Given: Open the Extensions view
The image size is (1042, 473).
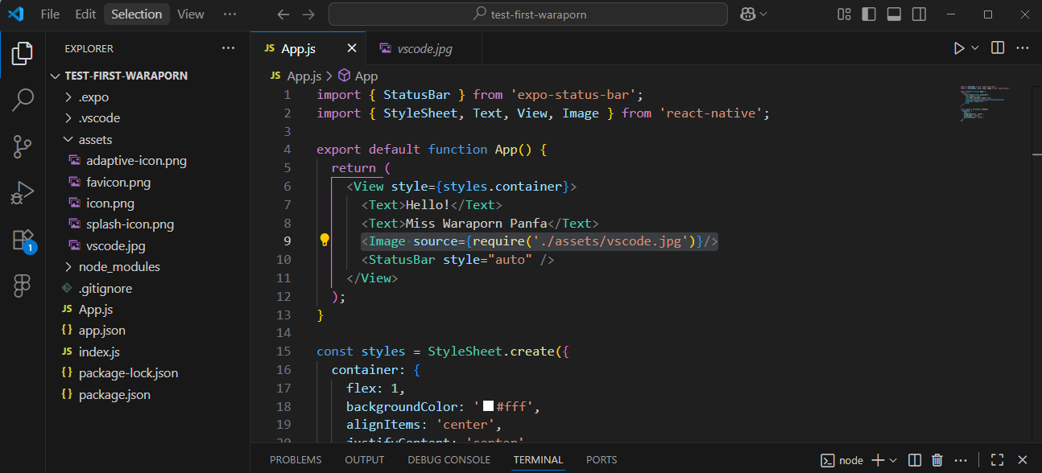Looking at the screenshot, I should [x=23, y=240].
